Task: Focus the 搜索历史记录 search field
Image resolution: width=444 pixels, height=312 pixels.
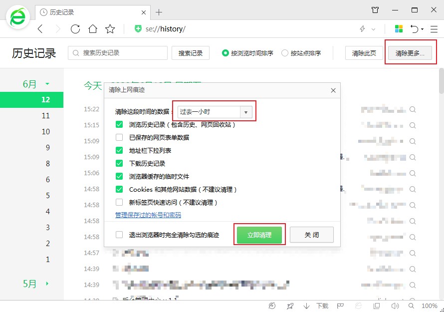Action: 118,53
